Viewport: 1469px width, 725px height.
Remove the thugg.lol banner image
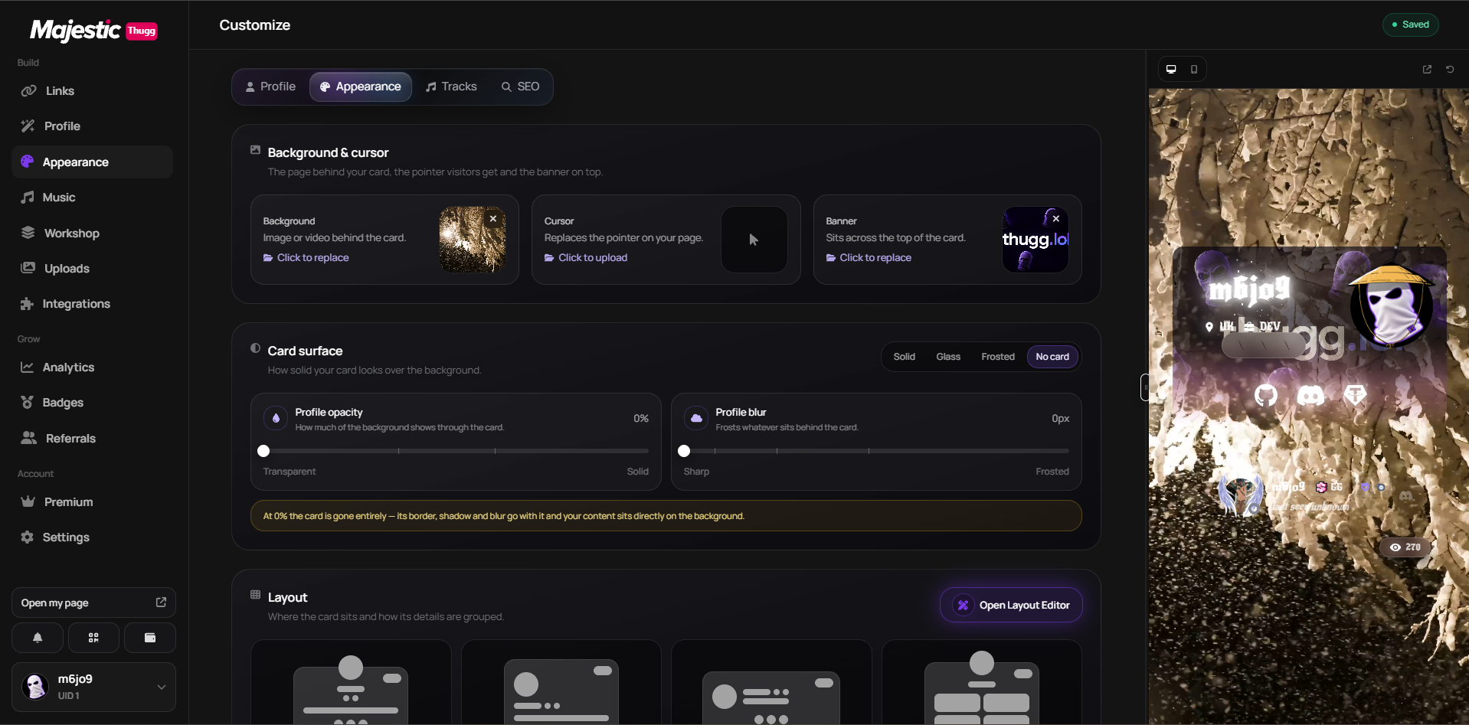tap(1056, 219)
